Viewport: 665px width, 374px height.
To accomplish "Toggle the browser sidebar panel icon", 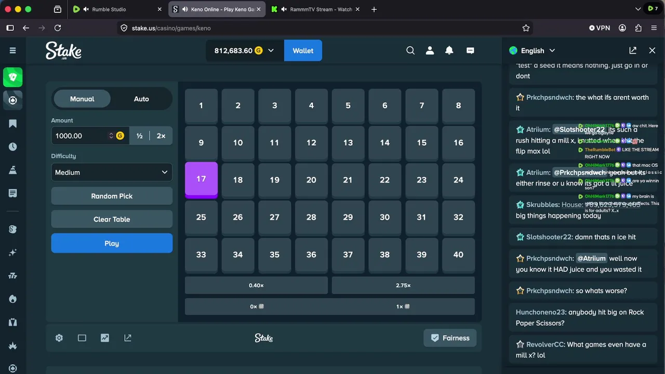I will tap(10, 28).
